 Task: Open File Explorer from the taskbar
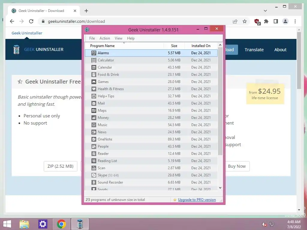(24, 224)
